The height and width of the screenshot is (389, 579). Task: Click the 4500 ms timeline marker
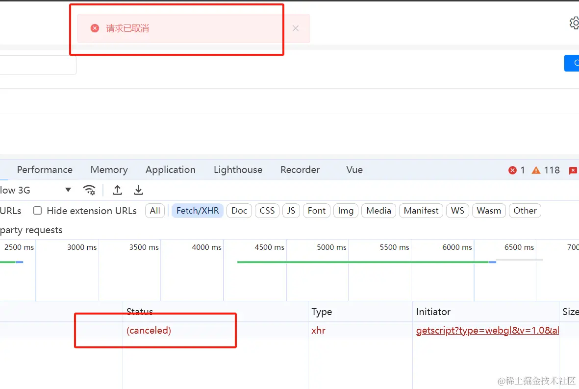tap(269, 247)
